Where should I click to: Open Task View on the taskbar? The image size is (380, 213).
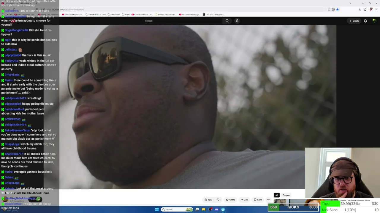[197, 209]
